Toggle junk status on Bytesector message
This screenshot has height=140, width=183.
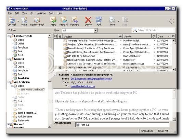(x=154, y=60)
